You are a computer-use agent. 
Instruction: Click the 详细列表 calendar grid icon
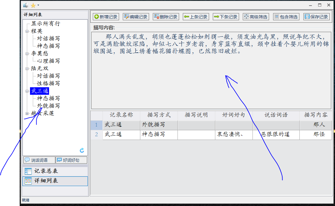28,181
